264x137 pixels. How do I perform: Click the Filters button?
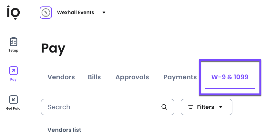(206, 107)
